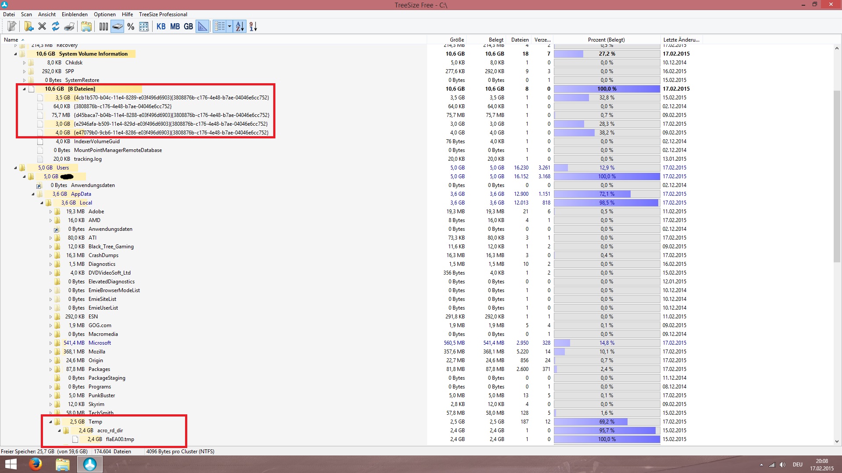Select the flaEA00.tmp file entry
Viewport: 842px width, 473px height.
(120, 439)
